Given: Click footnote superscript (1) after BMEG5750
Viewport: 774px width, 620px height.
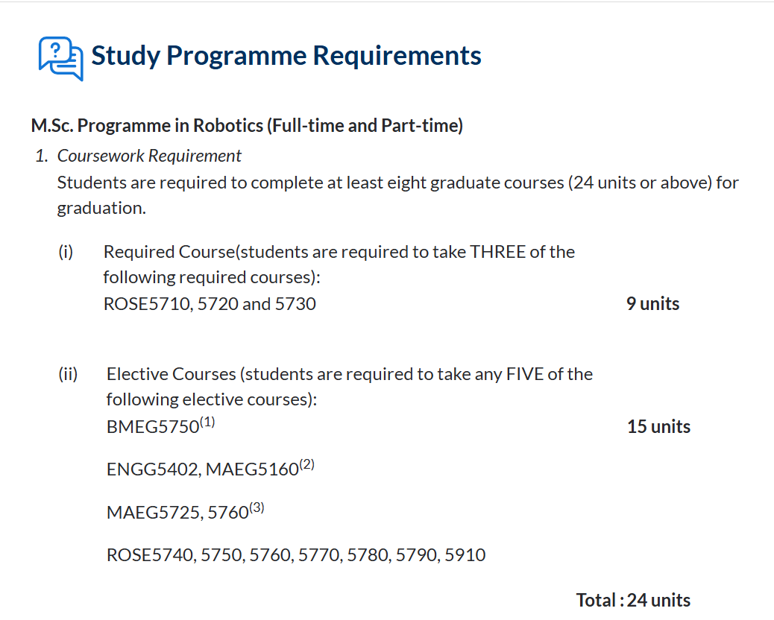Looking at the screenshot, I should [x=207, y=423].
